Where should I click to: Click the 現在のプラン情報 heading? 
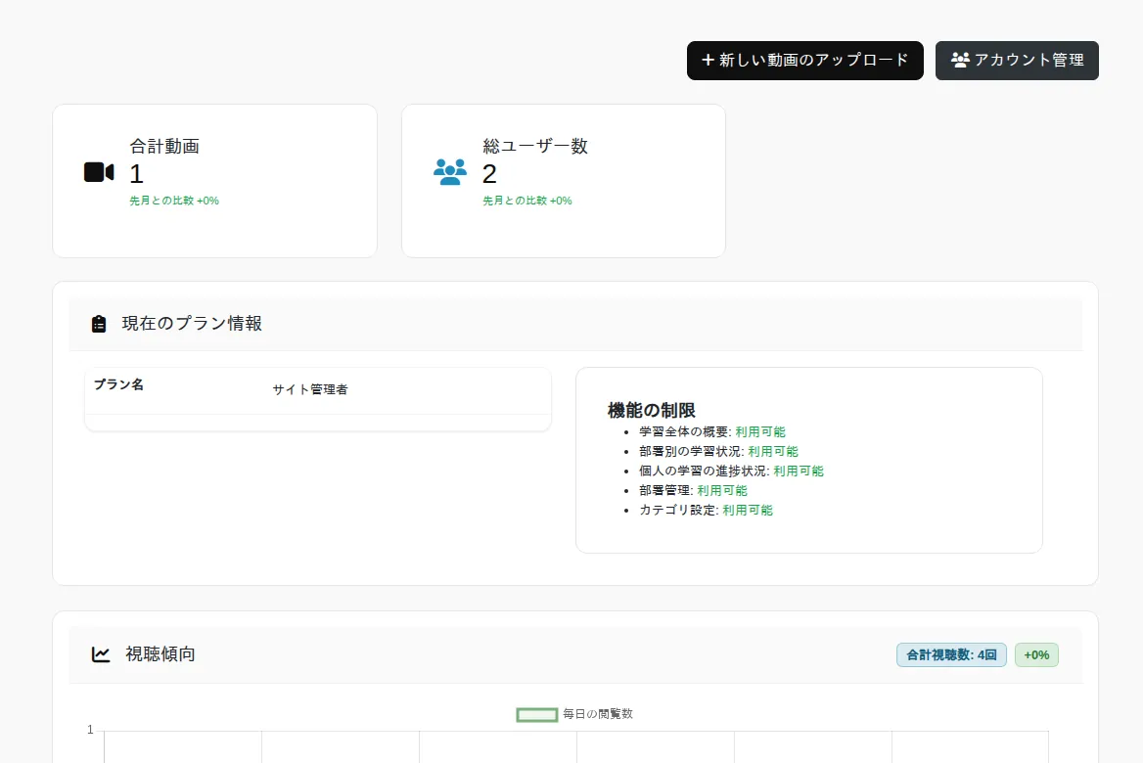point(192,324)
